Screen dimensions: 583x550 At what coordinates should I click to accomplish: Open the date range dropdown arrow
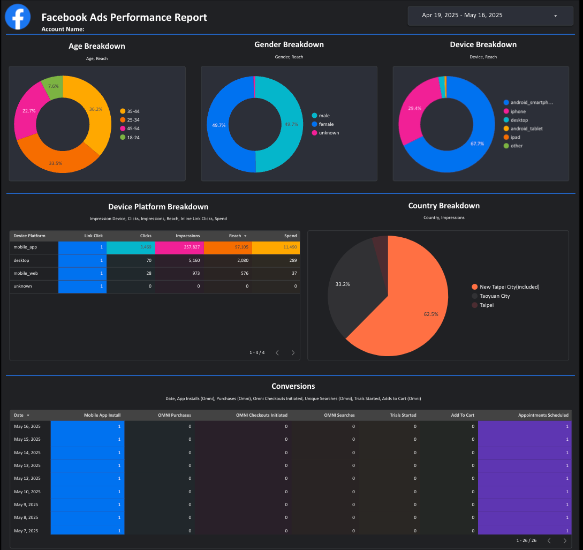[x=555, y=16]
